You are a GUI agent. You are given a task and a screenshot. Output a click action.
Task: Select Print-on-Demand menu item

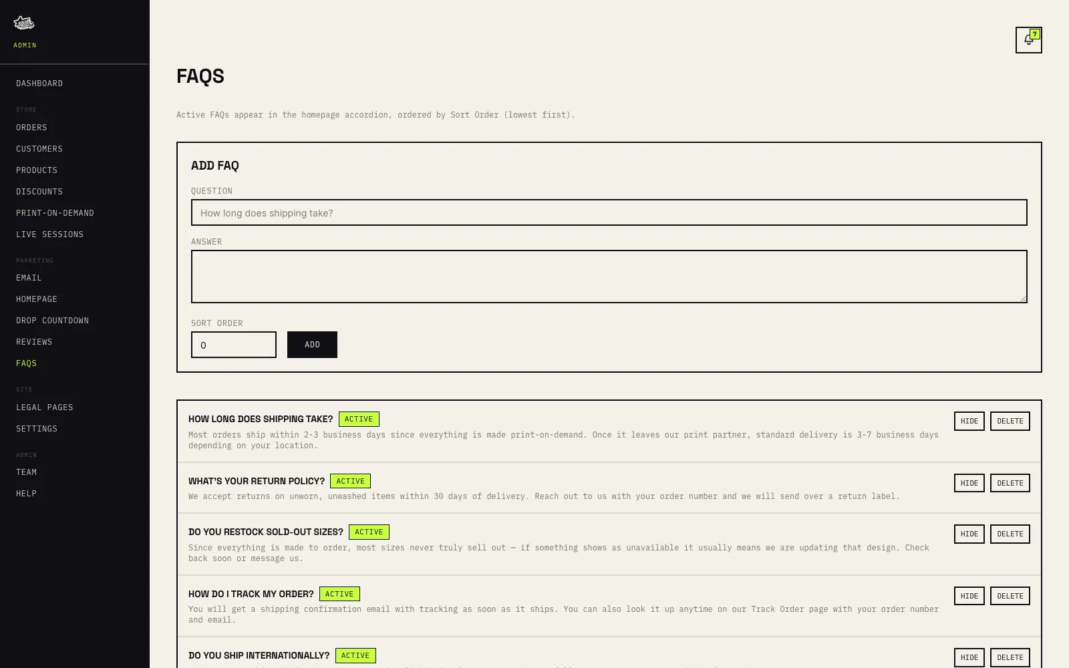click(55, 213)
